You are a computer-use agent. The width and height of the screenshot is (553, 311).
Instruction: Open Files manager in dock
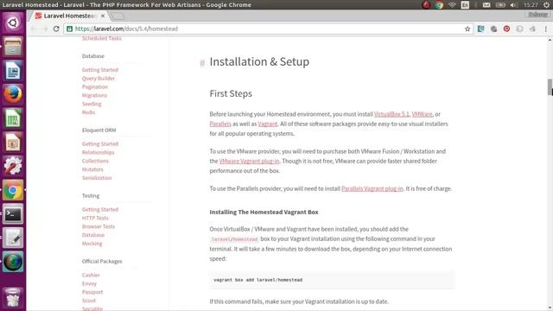13,47
